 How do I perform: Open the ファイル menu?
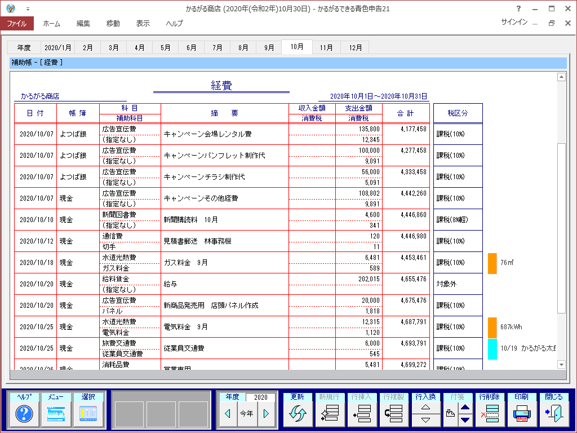(x=17, y=23)
